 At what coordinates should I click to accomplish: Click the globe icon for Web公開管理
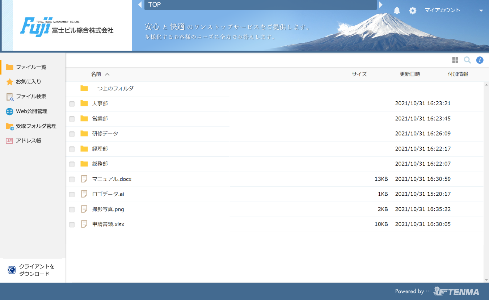pos(10,111)
